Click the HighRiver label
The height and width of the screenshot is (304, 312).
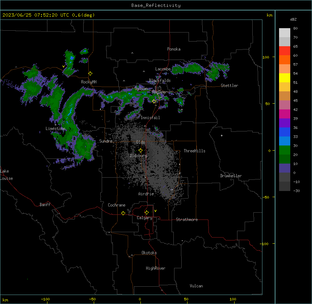[156, 268]
